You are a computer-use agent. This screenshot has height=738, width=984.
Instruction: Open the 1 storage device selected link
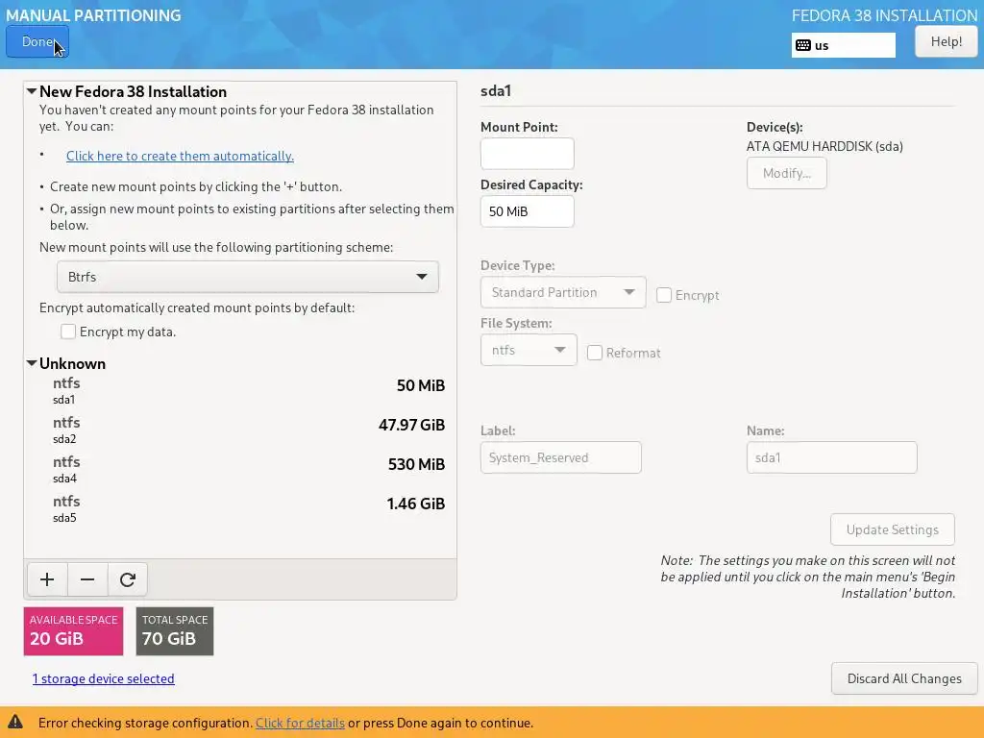(104, 678)
